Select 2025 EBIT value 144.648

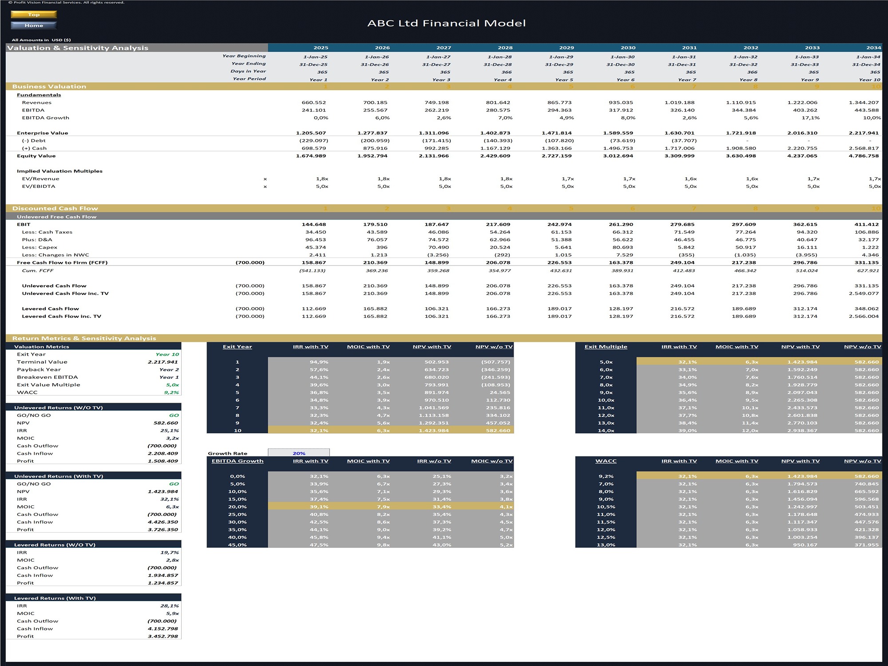click(313, 224)
